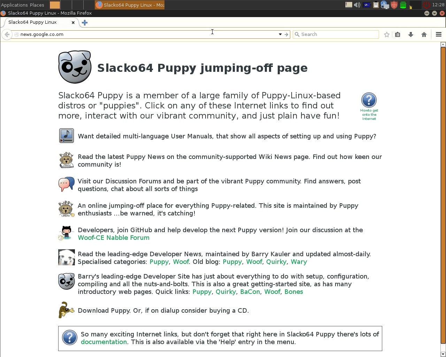Open a new tab with the plus icon
Image resolution: width=446 pixels, height=357 pixels.
[85, 22]
